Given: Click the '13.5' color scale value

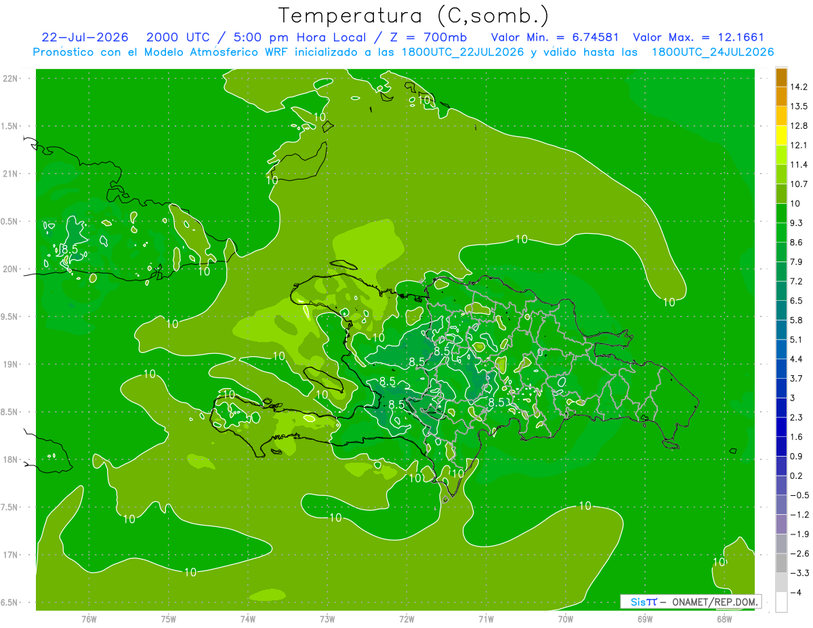Looking at the screenshot, I should coord(798,106).
